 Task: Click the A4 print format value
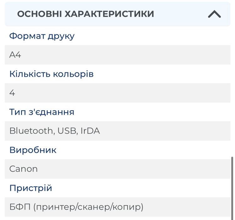[x=15, y=55]
